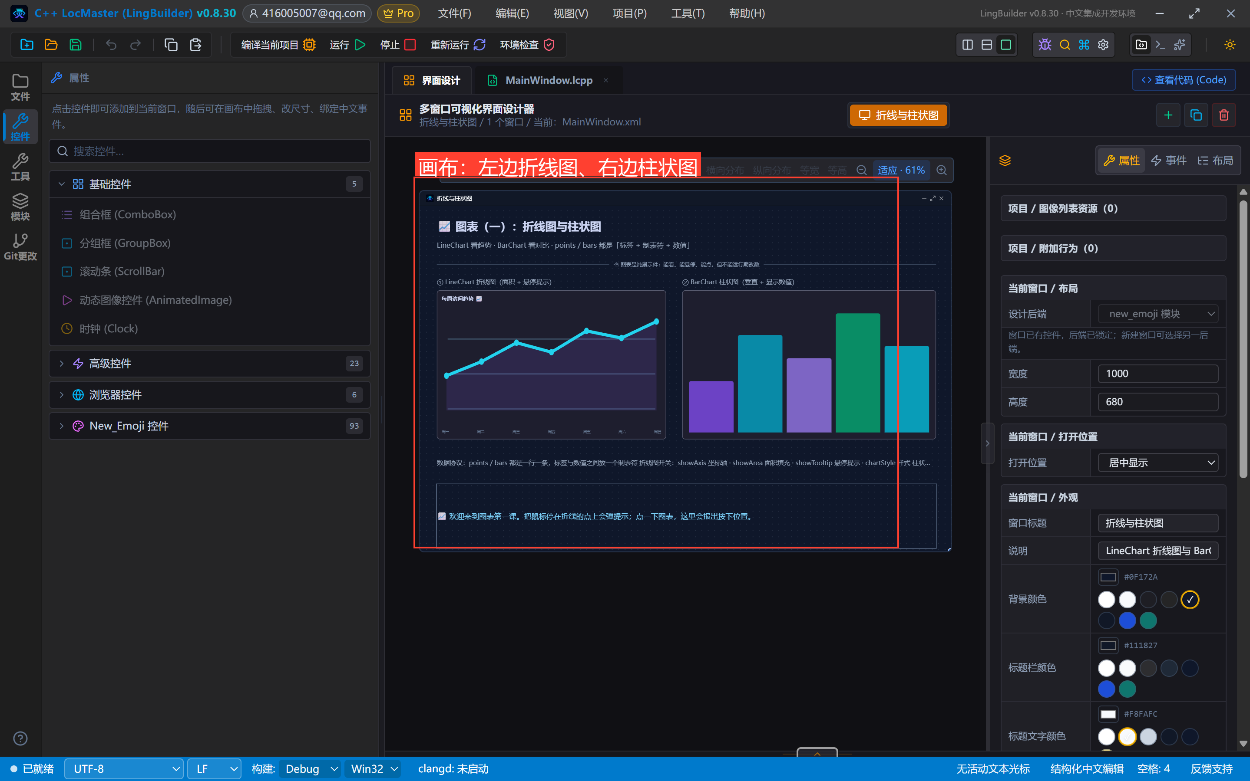The height and width of the screenshot is (781, 1250).
Task: Switch to the 布局 tab
Action: coord(1215,161)
